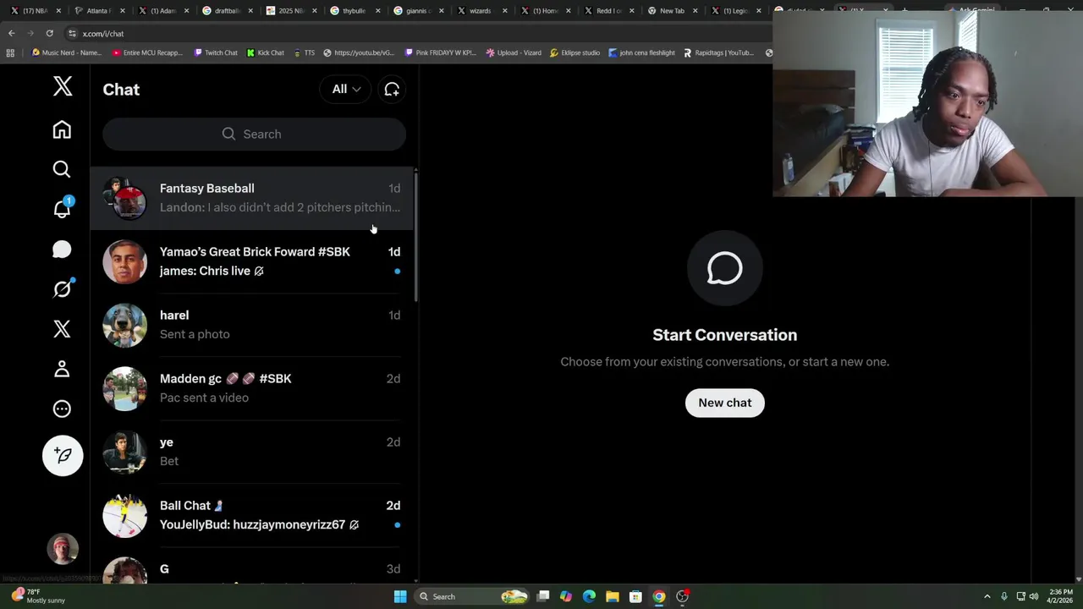
Task: Click the harel dog avatar
Action: point(124,325)
